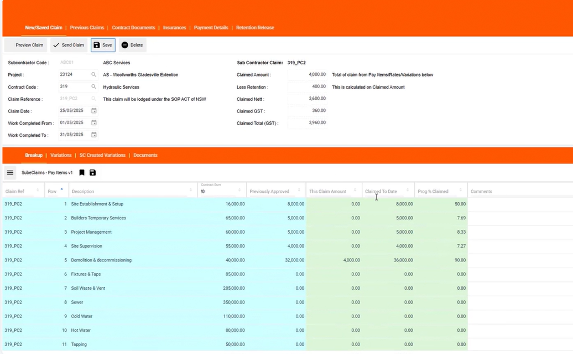This screenshot has width=573, height=354.
Task: Open sort arrows on Prog % Claimed column
Action: (462, 189)
